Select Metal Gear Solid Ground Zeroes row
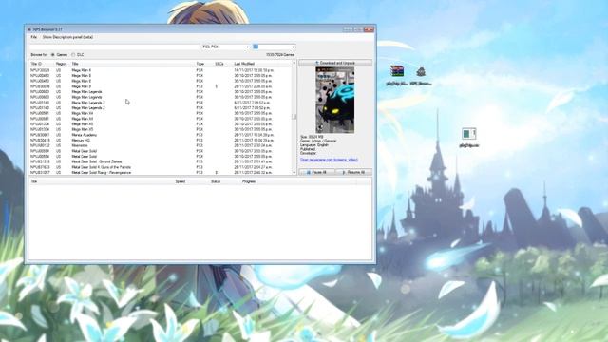608x342 pixels. coord(161,161)
